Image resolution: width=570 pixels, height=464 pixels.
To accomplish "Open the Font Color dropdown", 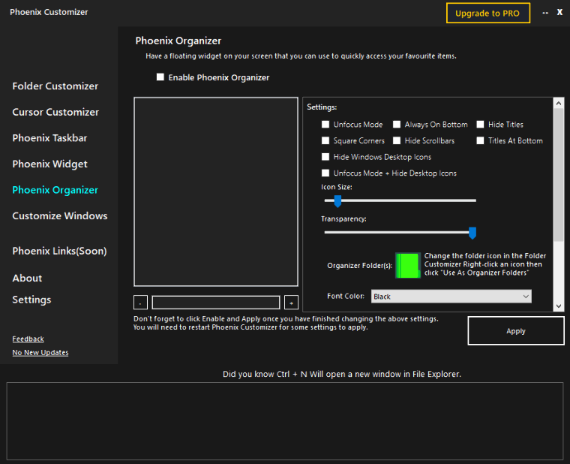I will coord(451,297).
